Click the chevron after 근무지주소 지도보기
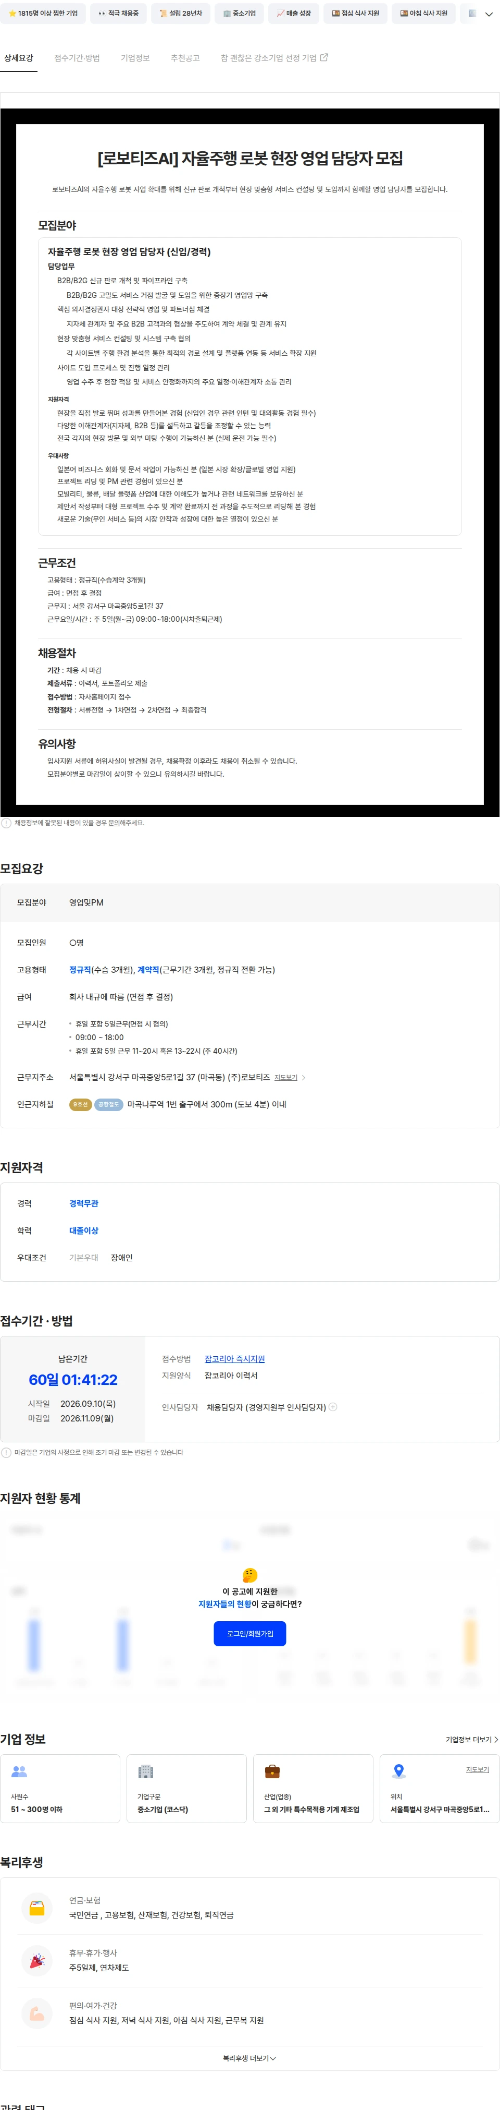Screen dimensions: 500x2110 click(x=304, y=1078)
